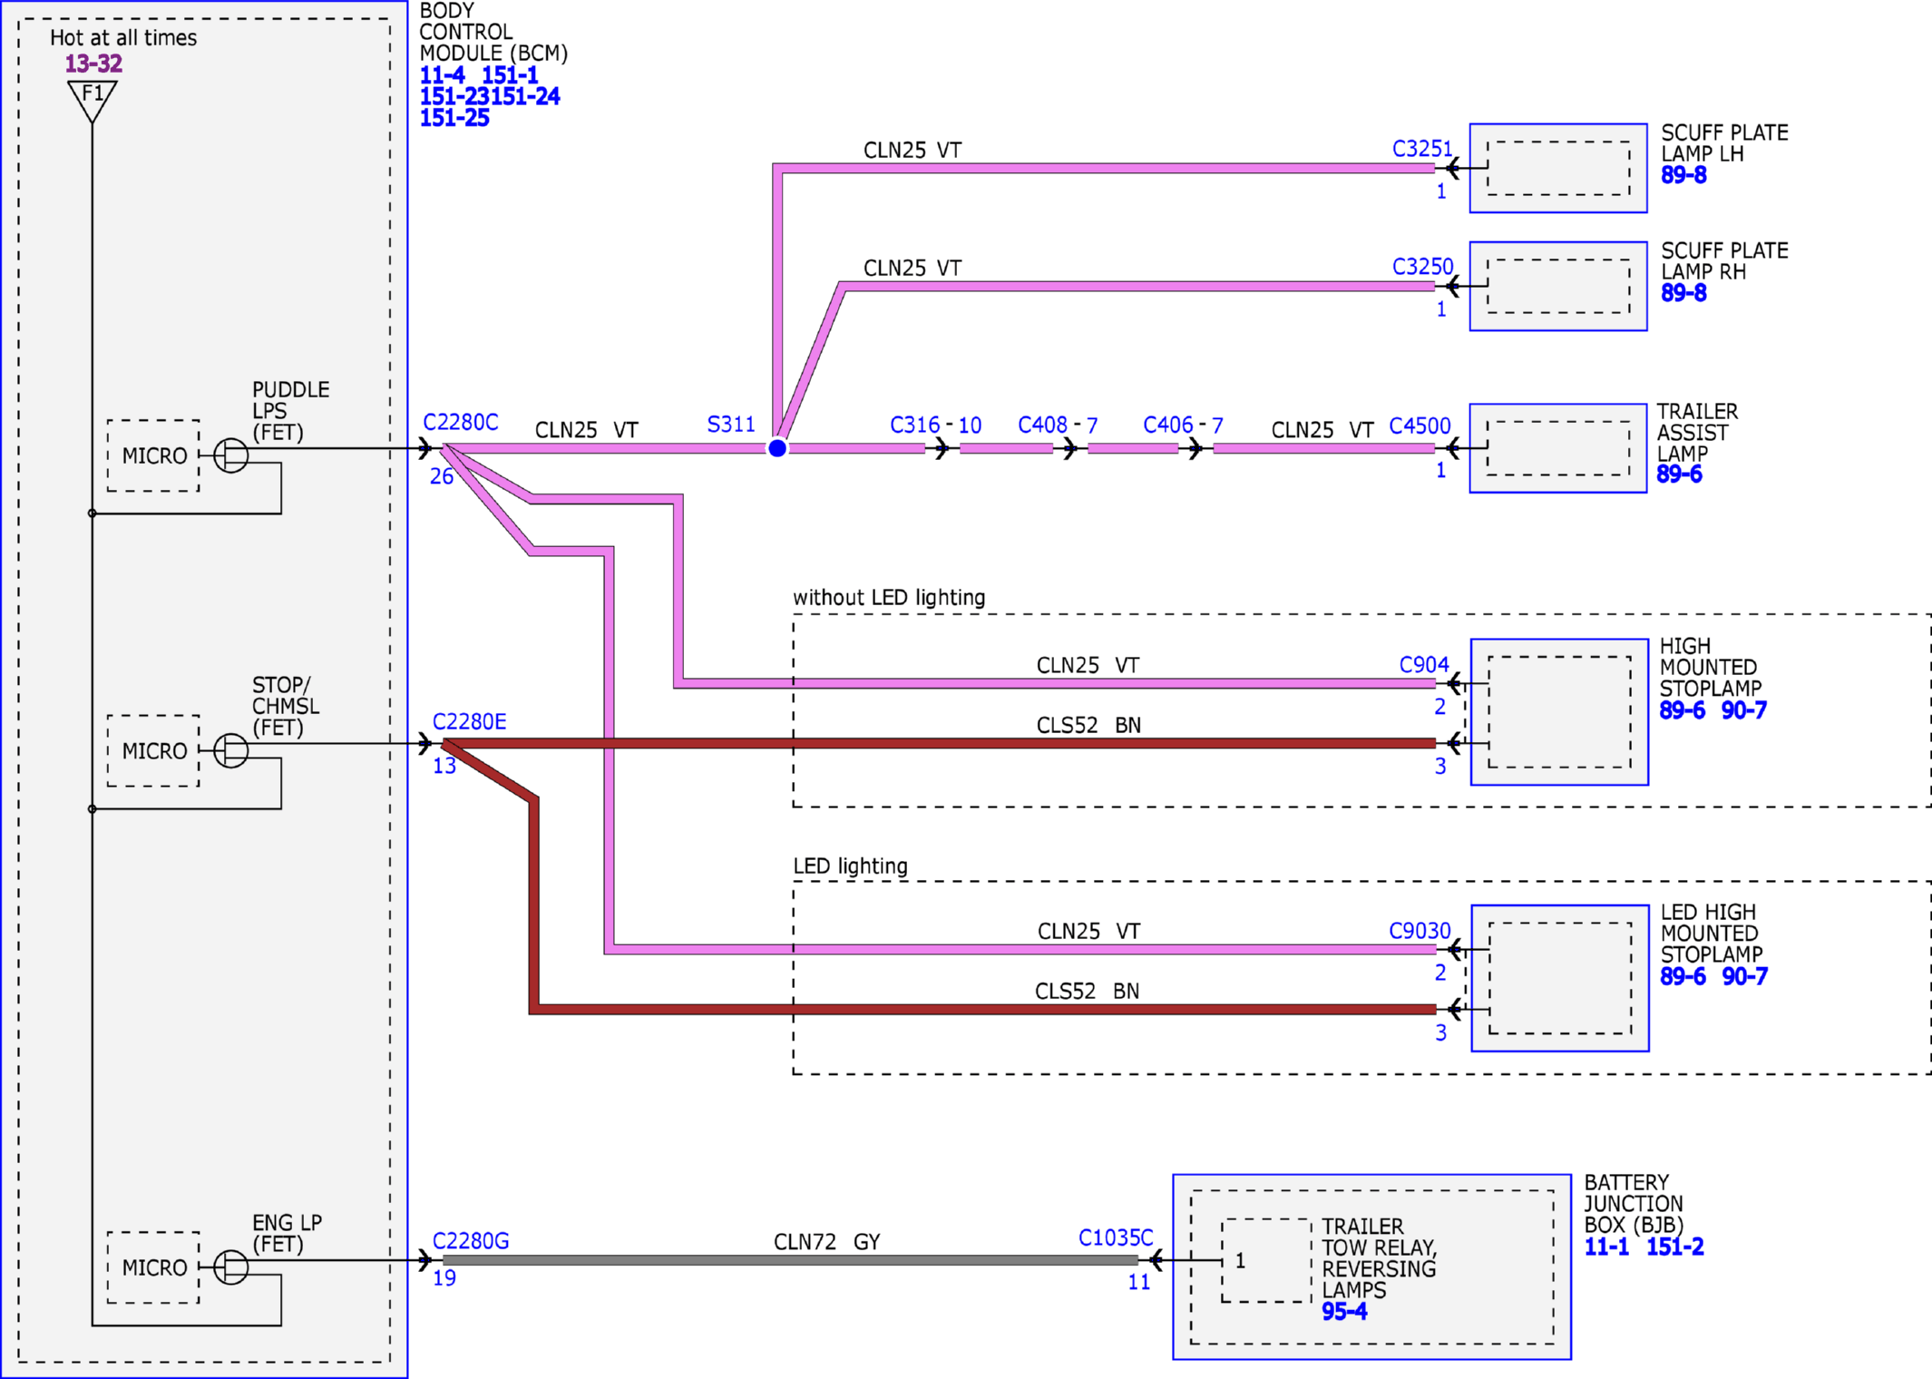Open the 90-7 reference beside LED High Mounted Stoplamp
Viewport: 1932px width, 1379px height.
coord(1745,977)
